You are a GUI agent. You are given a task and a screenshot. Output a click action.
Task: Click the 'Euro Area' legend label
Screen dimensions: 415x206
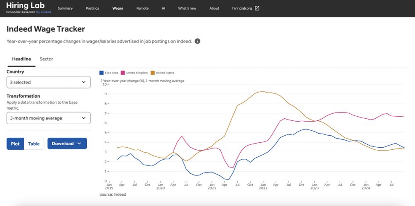pos(111,73)
